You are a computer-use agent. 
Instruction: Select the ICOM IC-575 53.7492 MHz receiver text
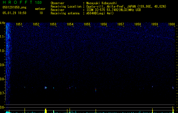(x=113, y=10)
